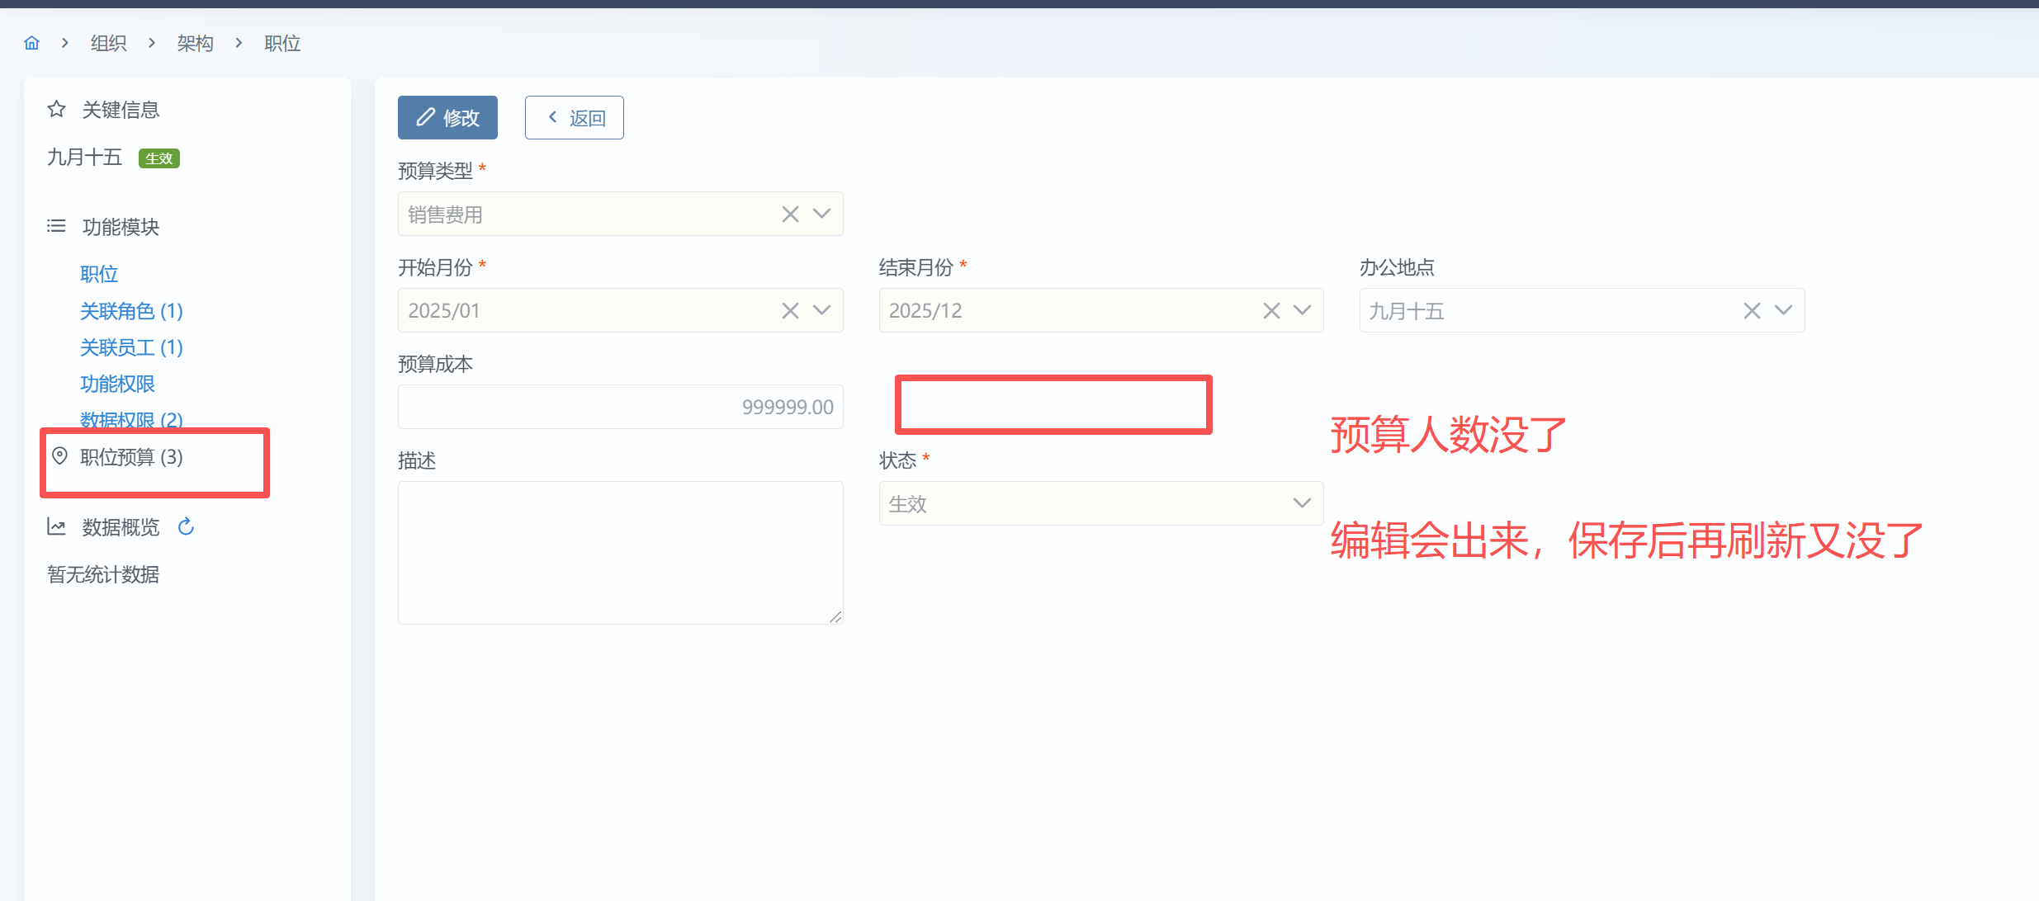Image resolution: width=2039 pixels, height=901 pixels.
Task: Expand the 办公地点 dropdown arrow
Action: pyautogui.click(x=1783, y=311)
